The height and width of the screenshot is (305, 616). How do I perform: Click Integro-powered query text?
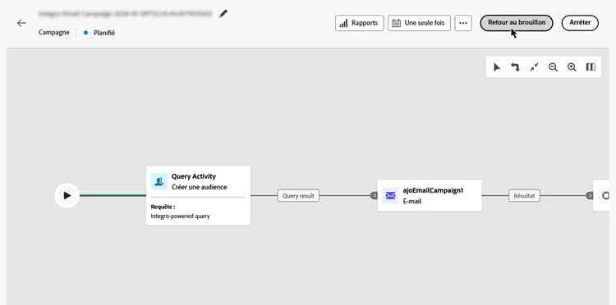181,216
